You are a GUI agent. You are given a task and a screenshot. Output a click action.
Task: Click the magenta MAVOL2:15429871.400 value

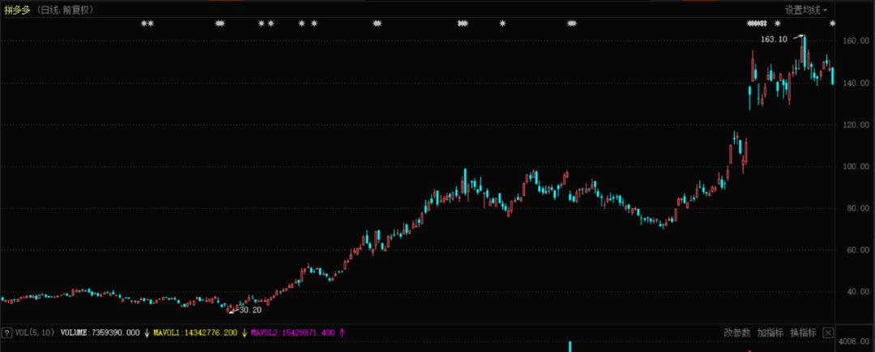(293, 333)
